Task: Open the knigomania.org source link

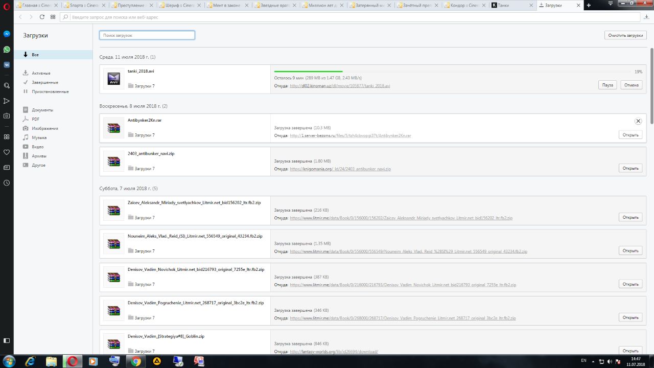Action: coord(340,169)
